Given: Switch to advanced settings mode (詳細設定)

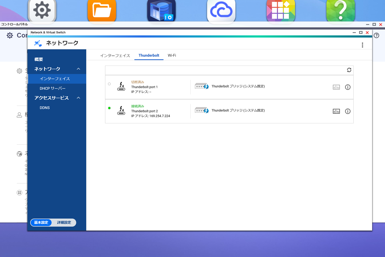Looking at the screenshot, I should coord(64,223).
